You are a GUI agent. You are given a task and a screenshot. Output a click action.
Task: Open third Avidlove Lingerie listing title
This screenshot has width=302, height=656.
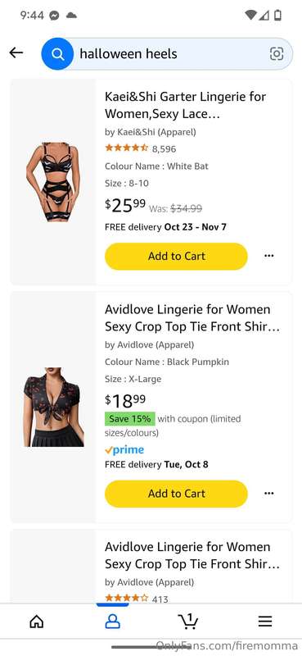(192, 555)
